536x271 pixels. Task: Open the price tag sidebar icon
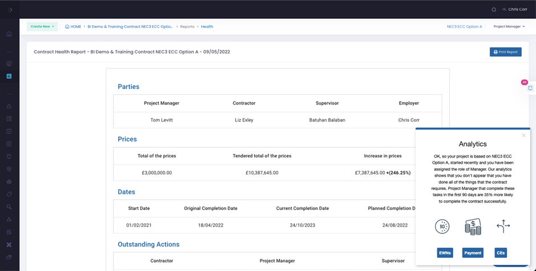point(9,195)
